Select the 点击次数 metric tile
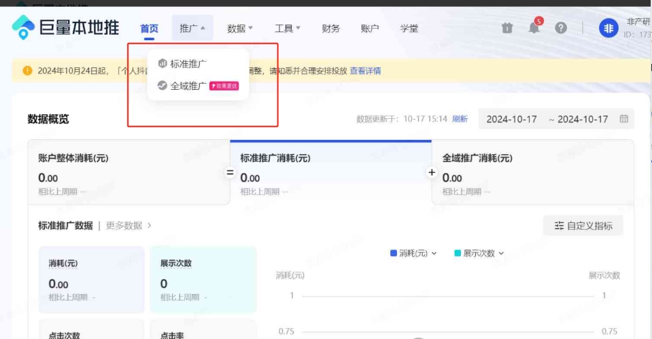Viewport: 652px width, 339px height. pos(92,329)
